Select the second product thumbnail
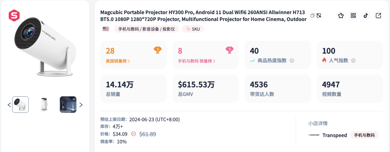This screenshot has height=152, width=390. (x=44, y=105)
